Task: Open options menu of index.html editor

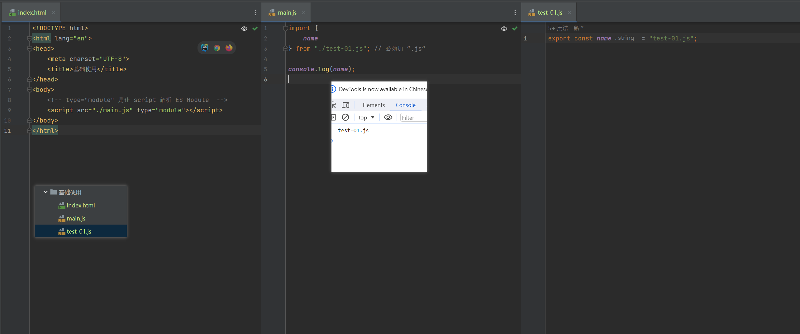Action: tap(255, 12)
